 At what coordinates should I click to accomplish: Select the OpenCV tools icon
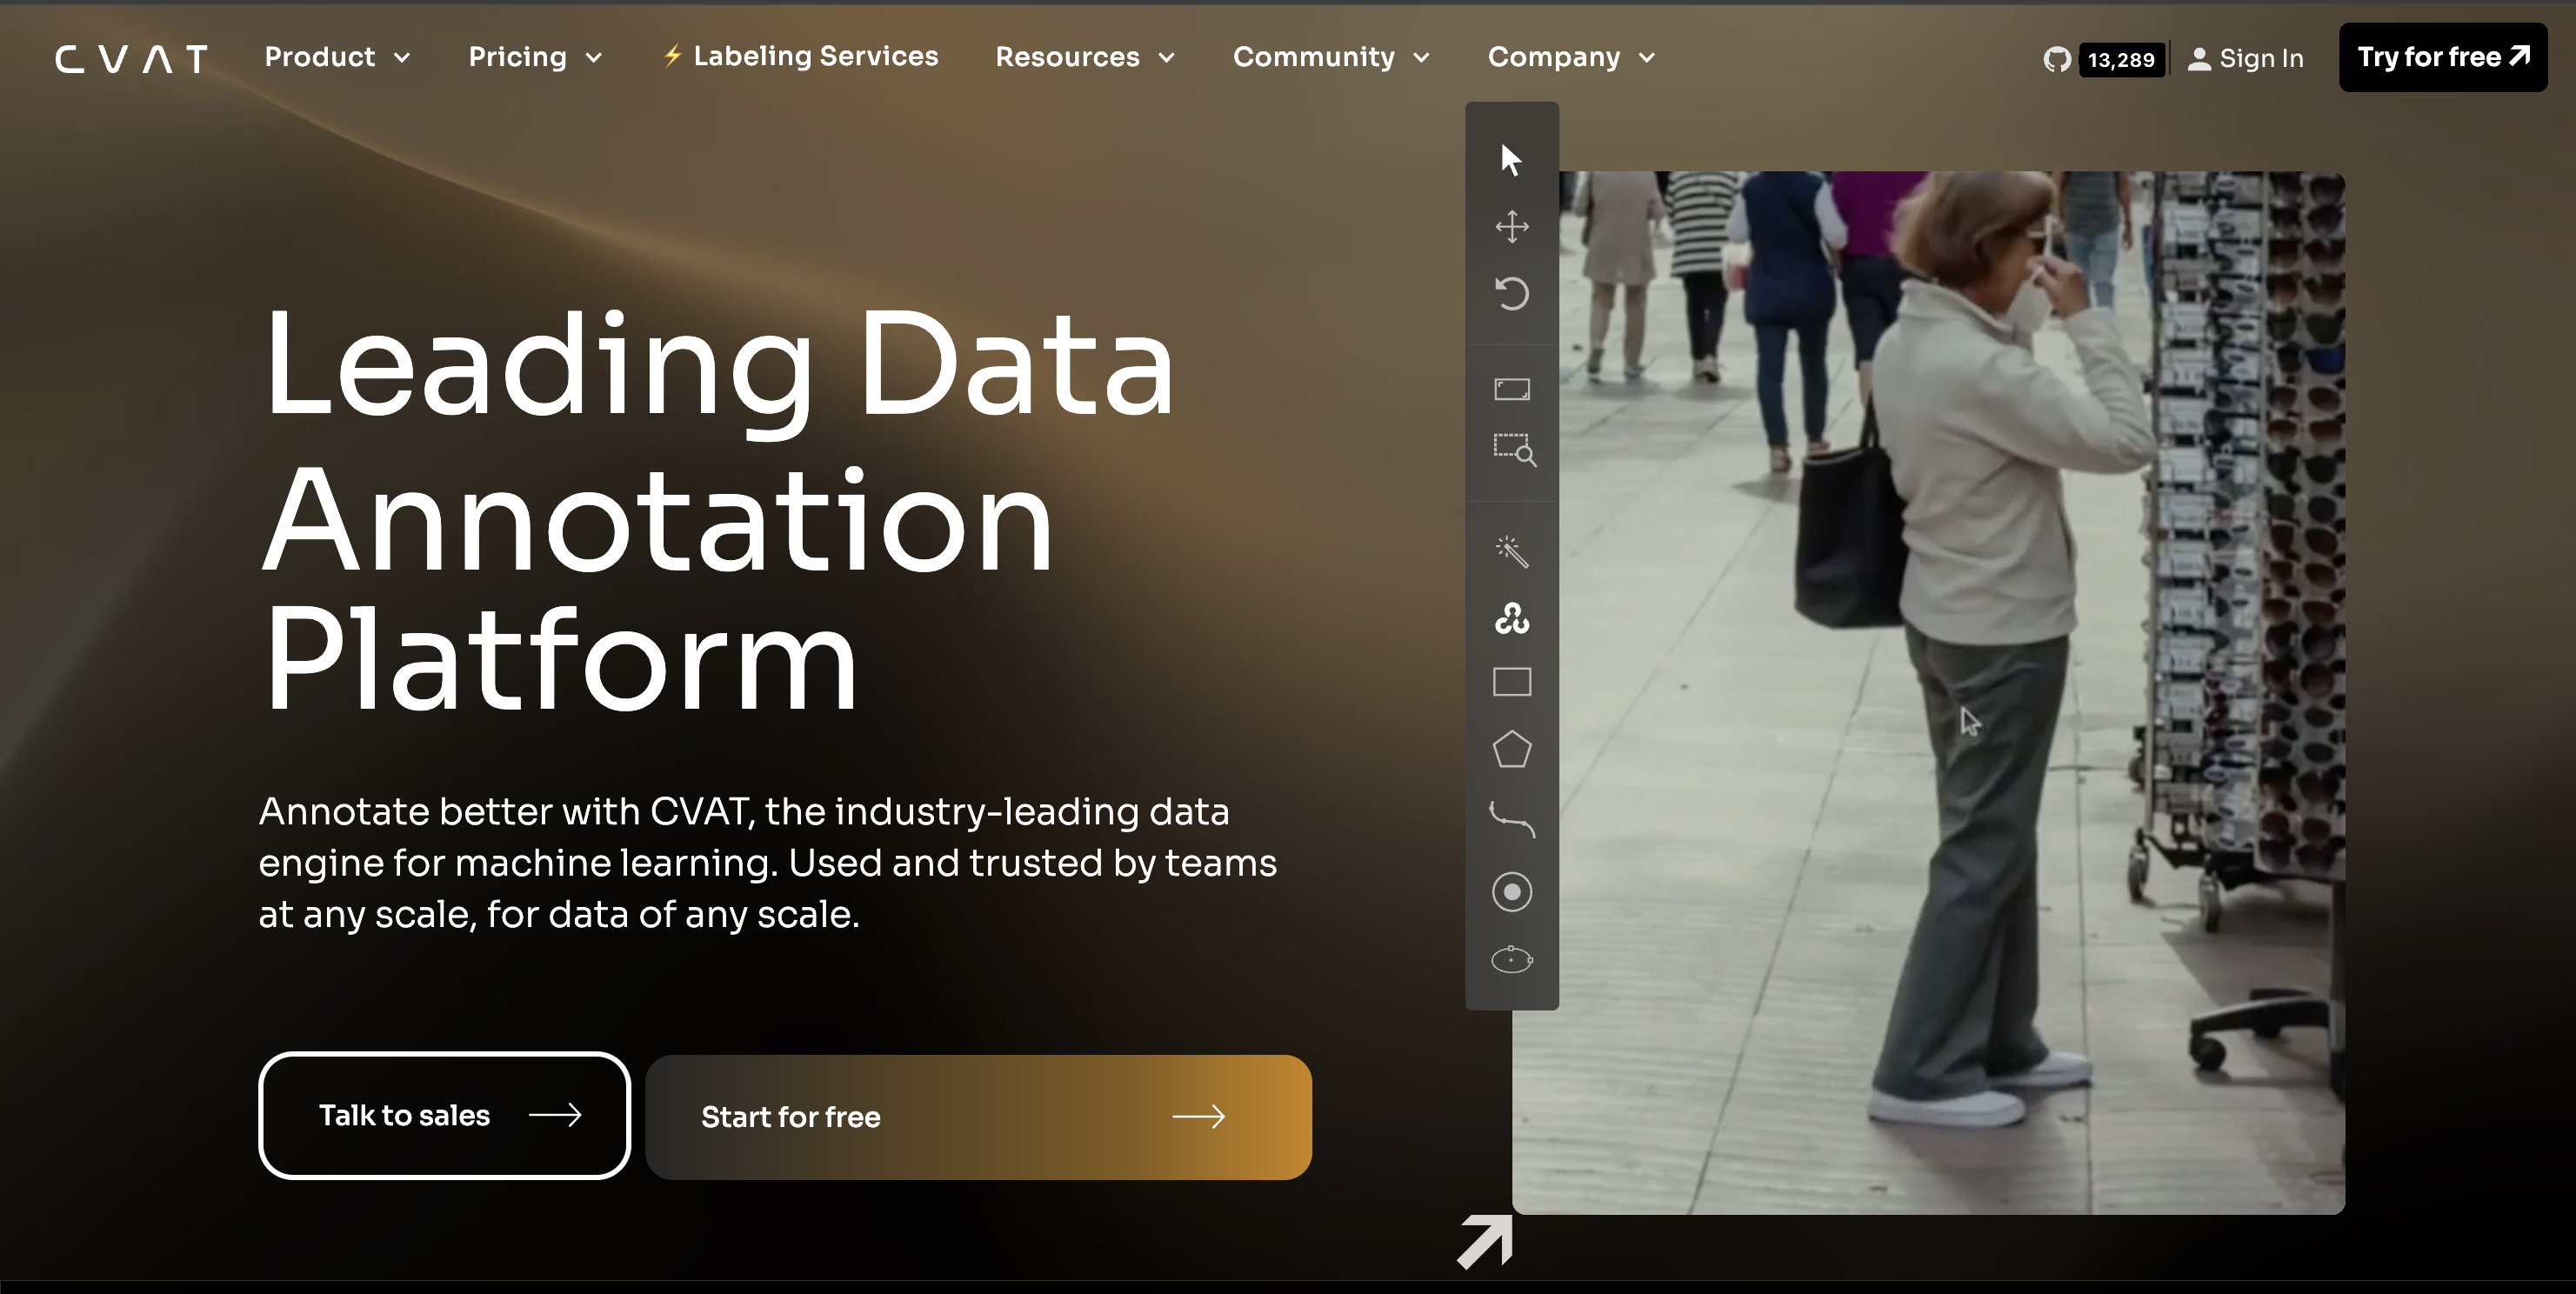[x=1511, y=619]
